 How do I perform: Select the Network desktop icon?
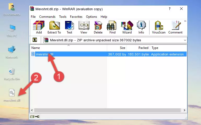[12, 52]
